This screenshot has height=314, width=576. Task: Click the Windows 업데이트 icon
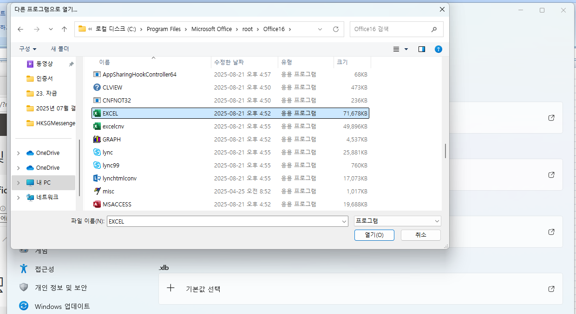[x=24, y=306]
